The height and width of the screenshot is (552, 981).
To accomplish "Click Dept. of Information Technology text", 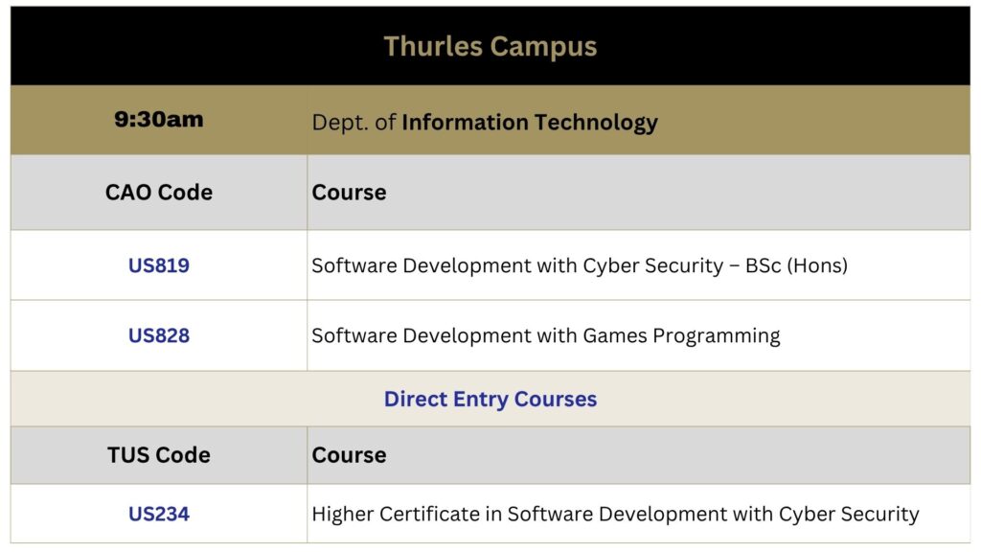I will coord(485,122).
